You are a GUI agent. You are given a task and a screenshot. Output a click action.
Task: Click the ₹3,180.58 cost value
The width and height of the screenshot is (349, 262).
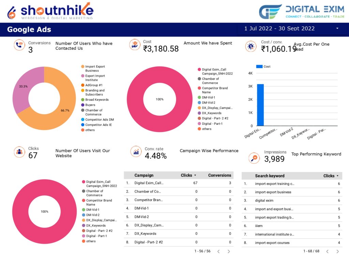pos(161,49)
